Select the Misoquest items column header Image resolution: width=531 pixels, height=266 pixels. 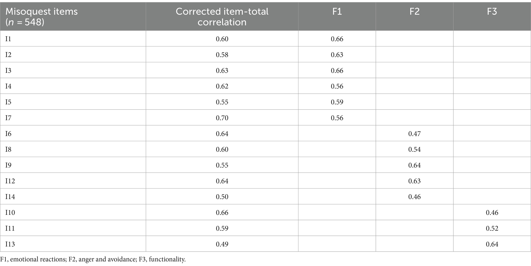click(x=42, y=16)
